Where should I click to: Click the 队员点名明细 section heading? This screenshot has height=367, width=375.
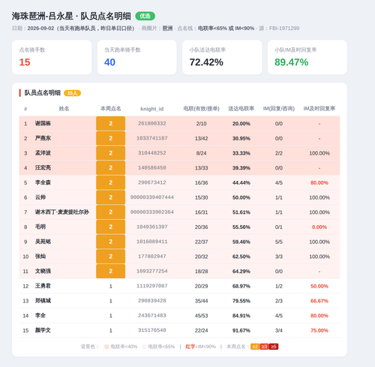43,93
